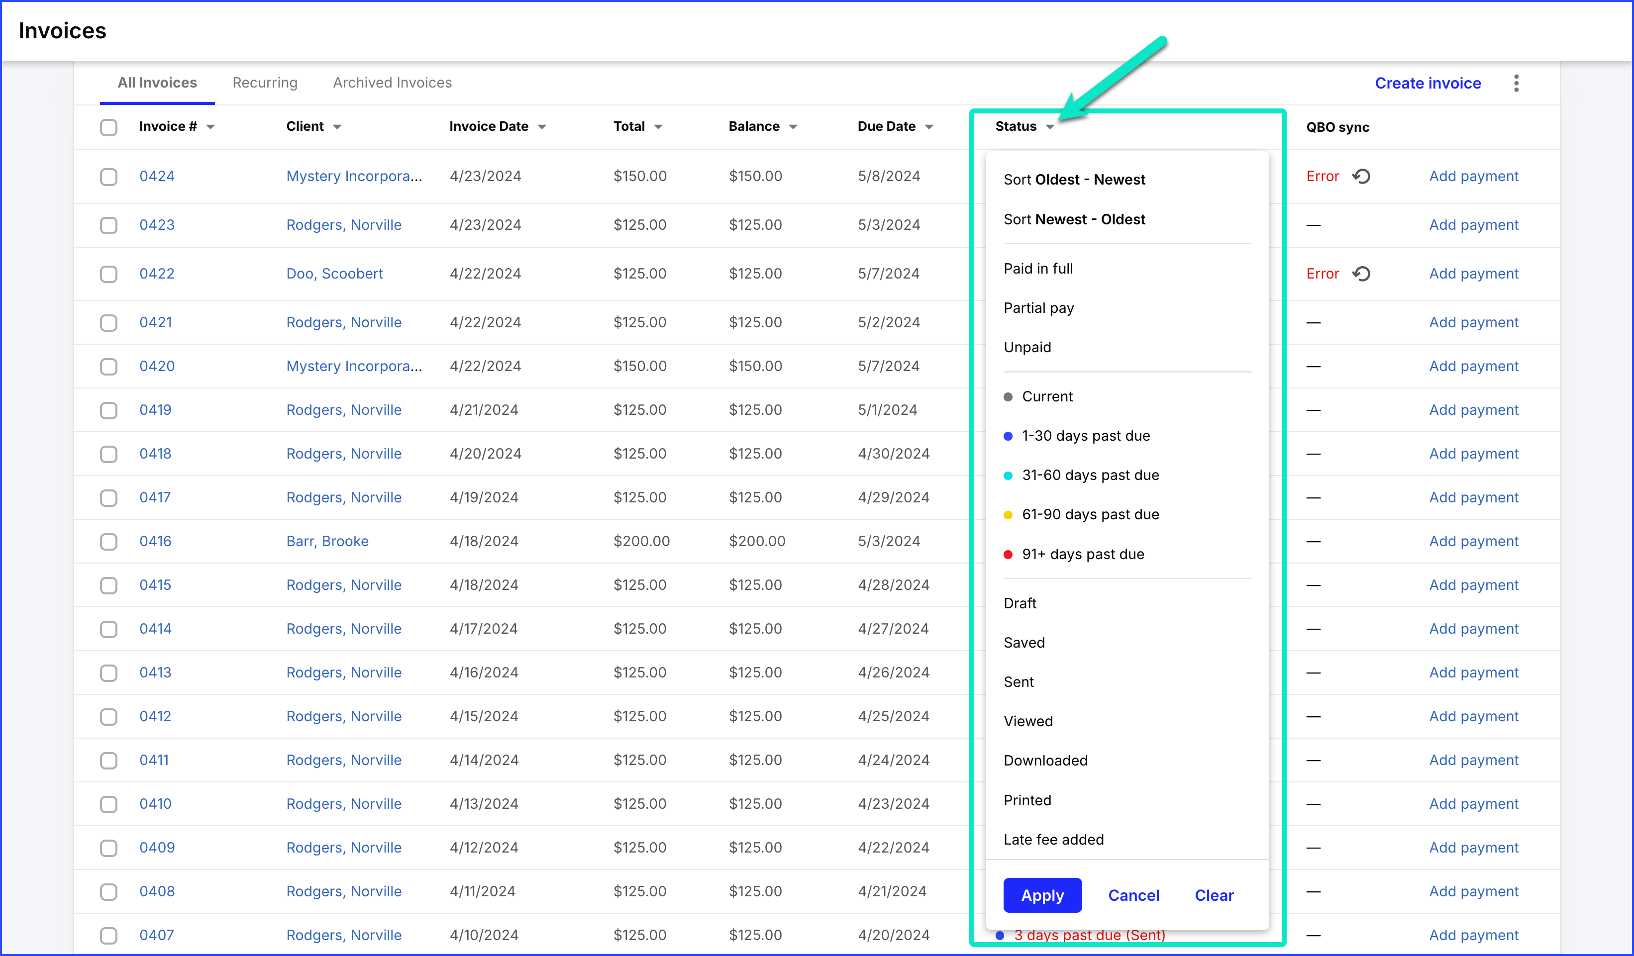Click the gray Current status dot
Image resolution: width=1634 pixels, height=956 pixels.
coord(1007,396)
